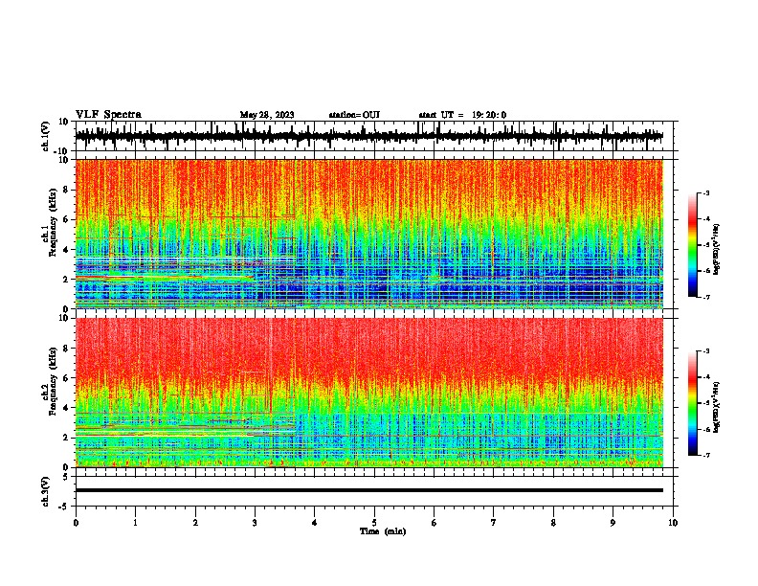Click the "start UT = 19:20:0" text

tap(462, 115)
